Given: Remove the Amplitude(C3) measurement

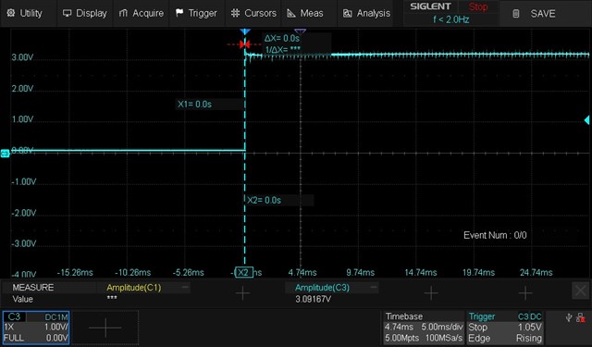Looking at the screenshot, I should pyautogui.click(x=374, y=287).
